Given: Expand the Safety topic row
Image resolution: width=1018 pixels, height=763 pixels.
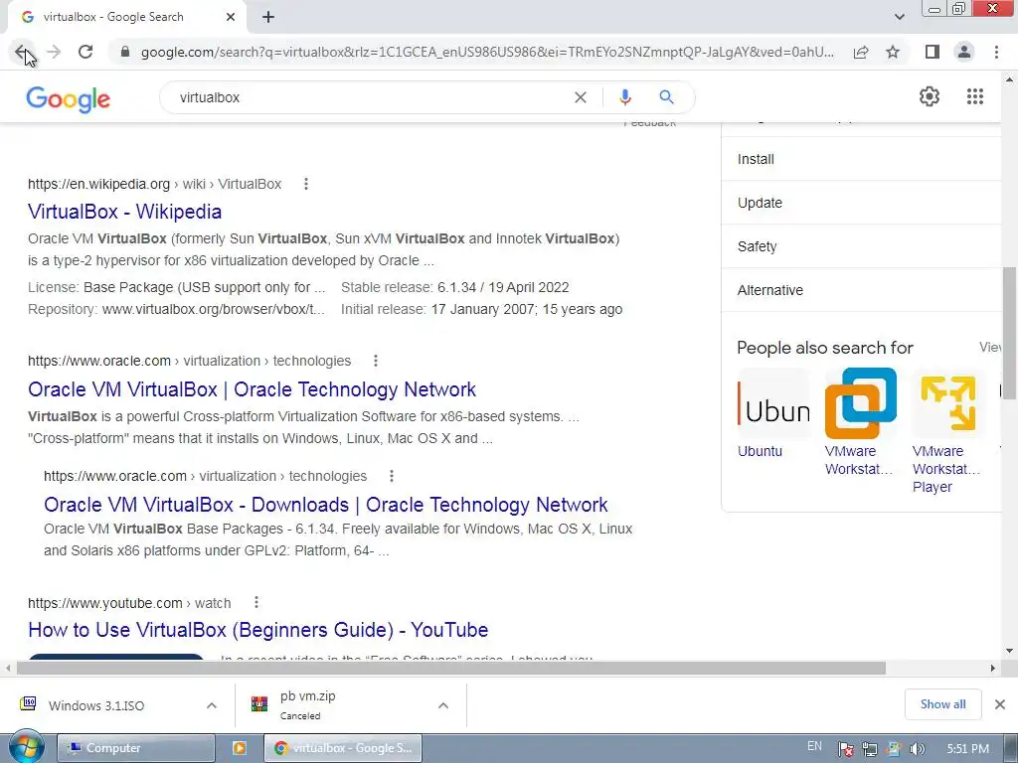Looking at the screenshot, I should (x=861, y=246).
